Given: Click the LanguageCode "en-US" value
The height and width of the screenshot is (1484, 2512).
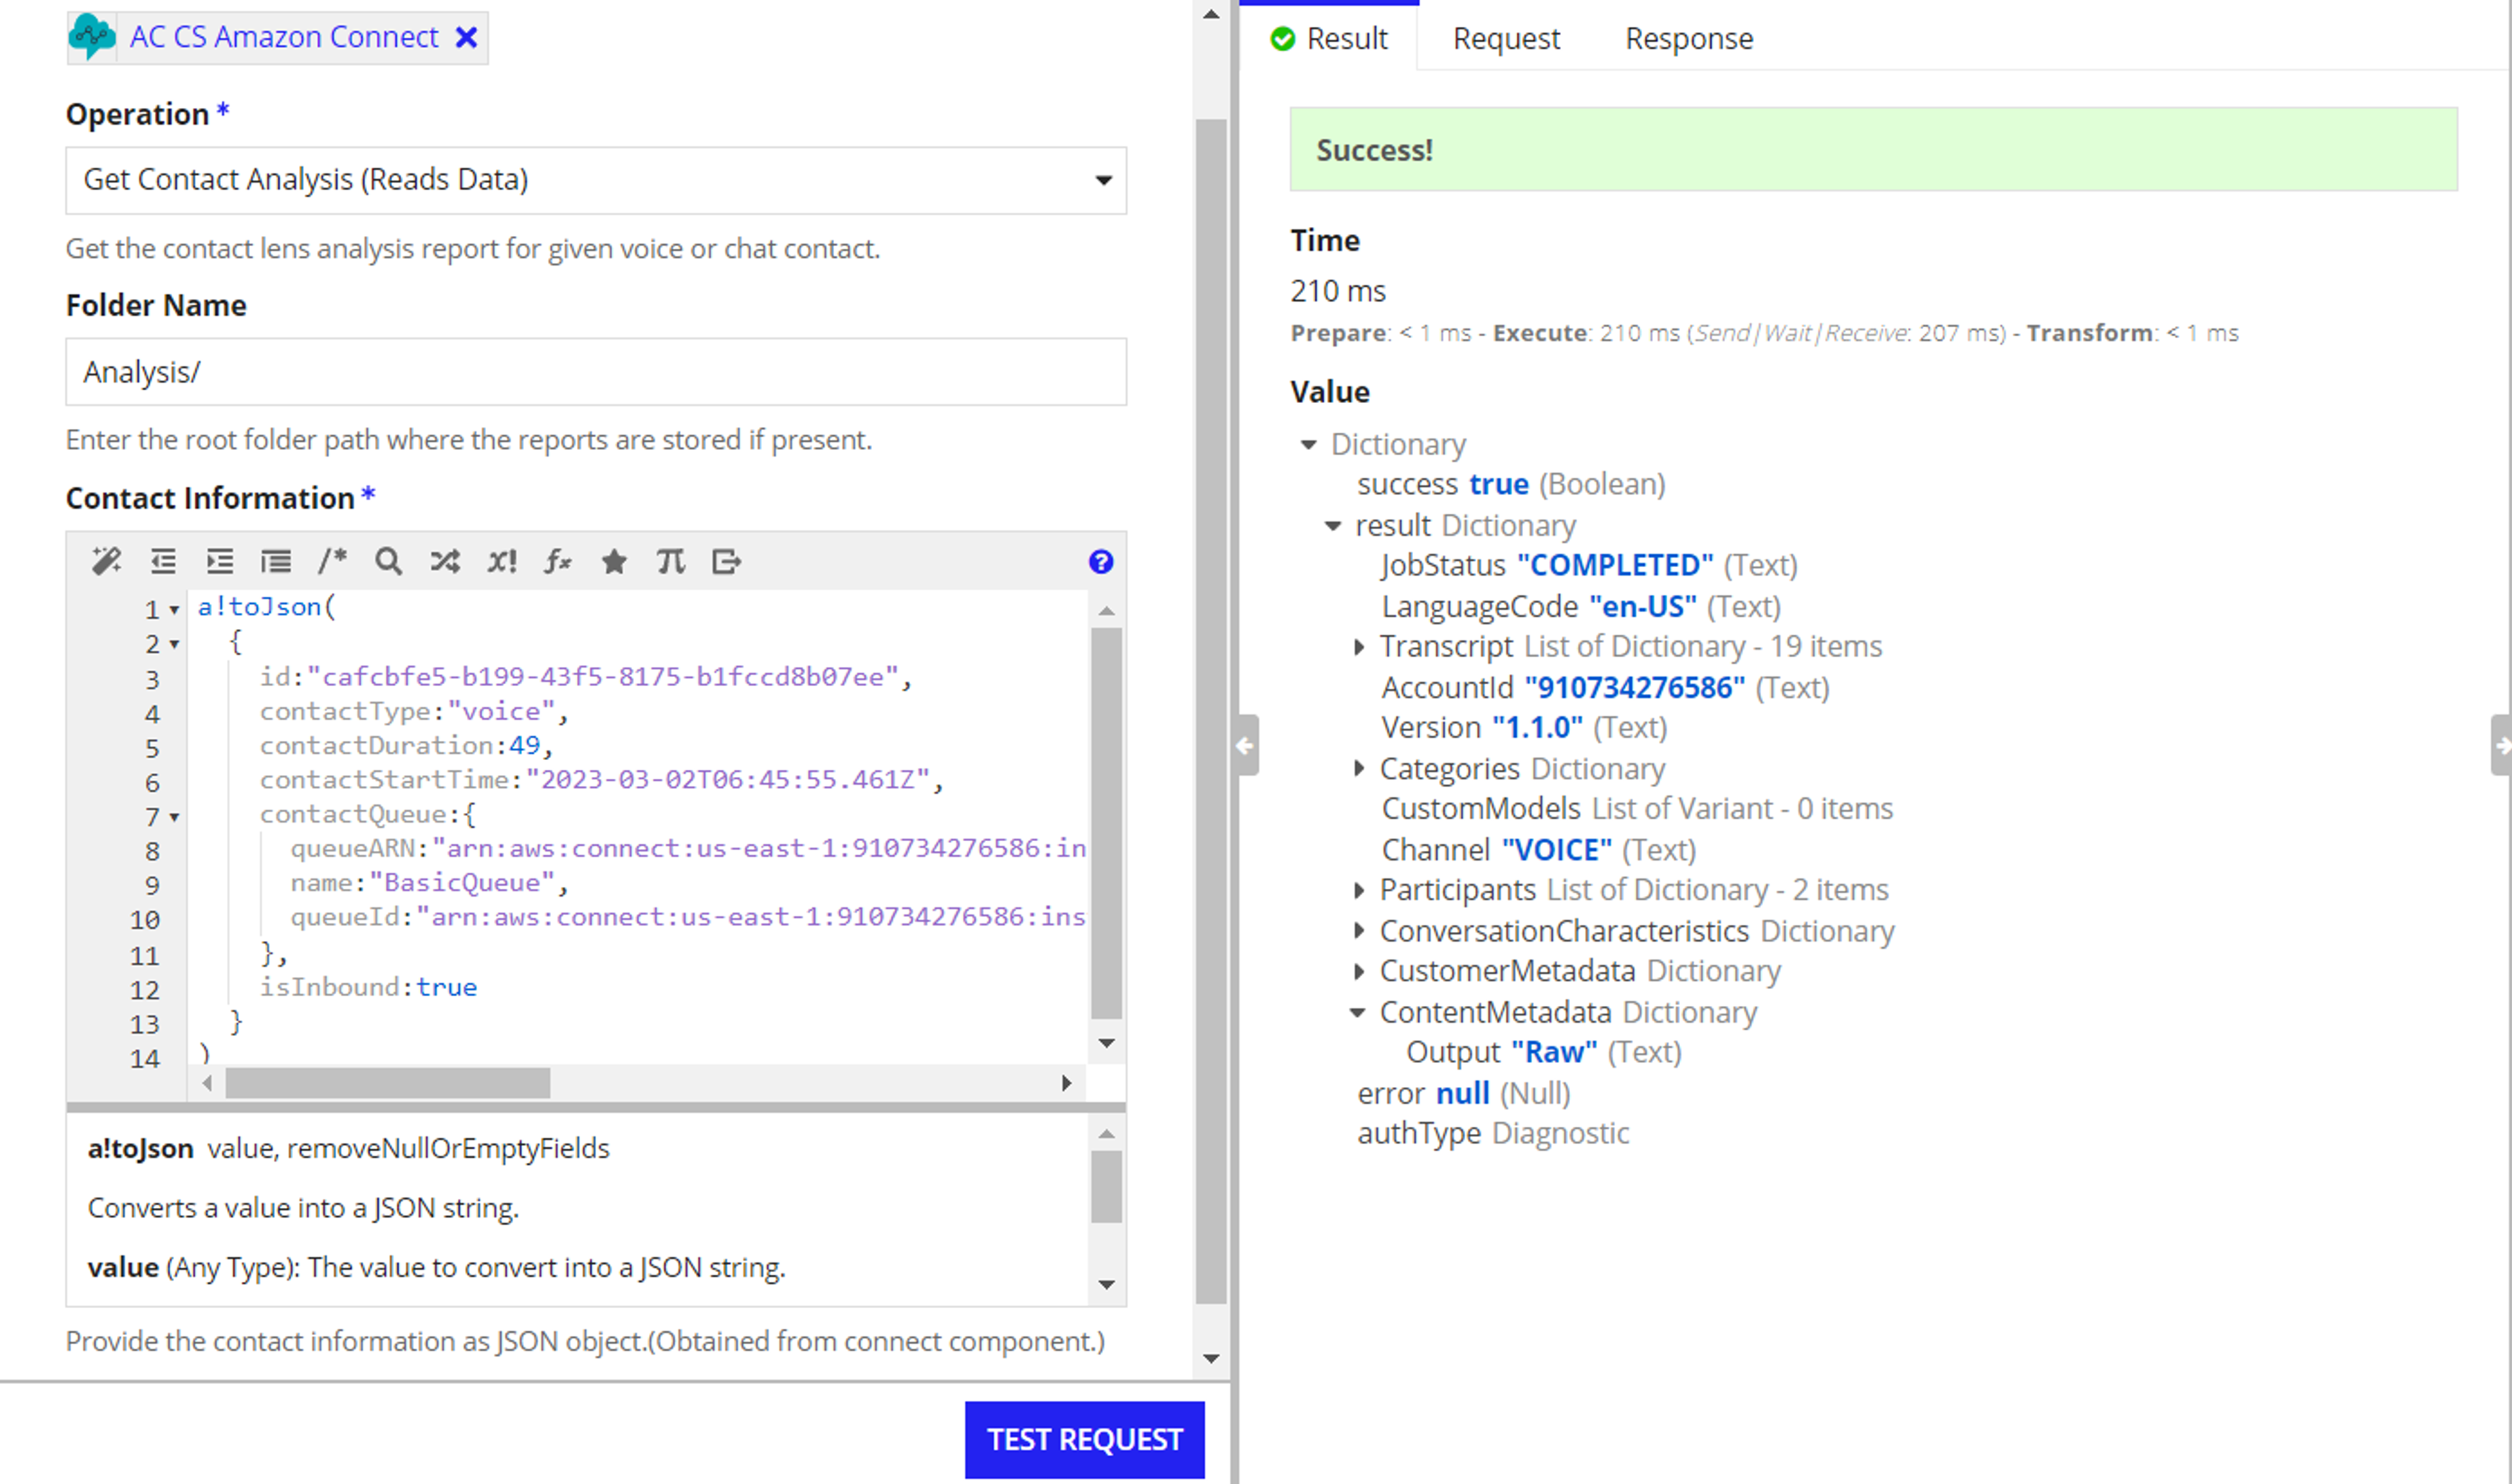Looking at the screenshot, I should click(1643, 607).
